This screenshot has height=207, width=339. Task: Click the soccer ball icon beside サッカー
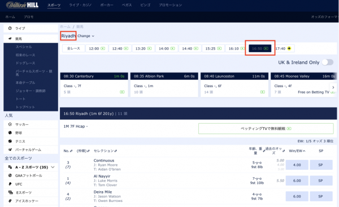point(10,124)
